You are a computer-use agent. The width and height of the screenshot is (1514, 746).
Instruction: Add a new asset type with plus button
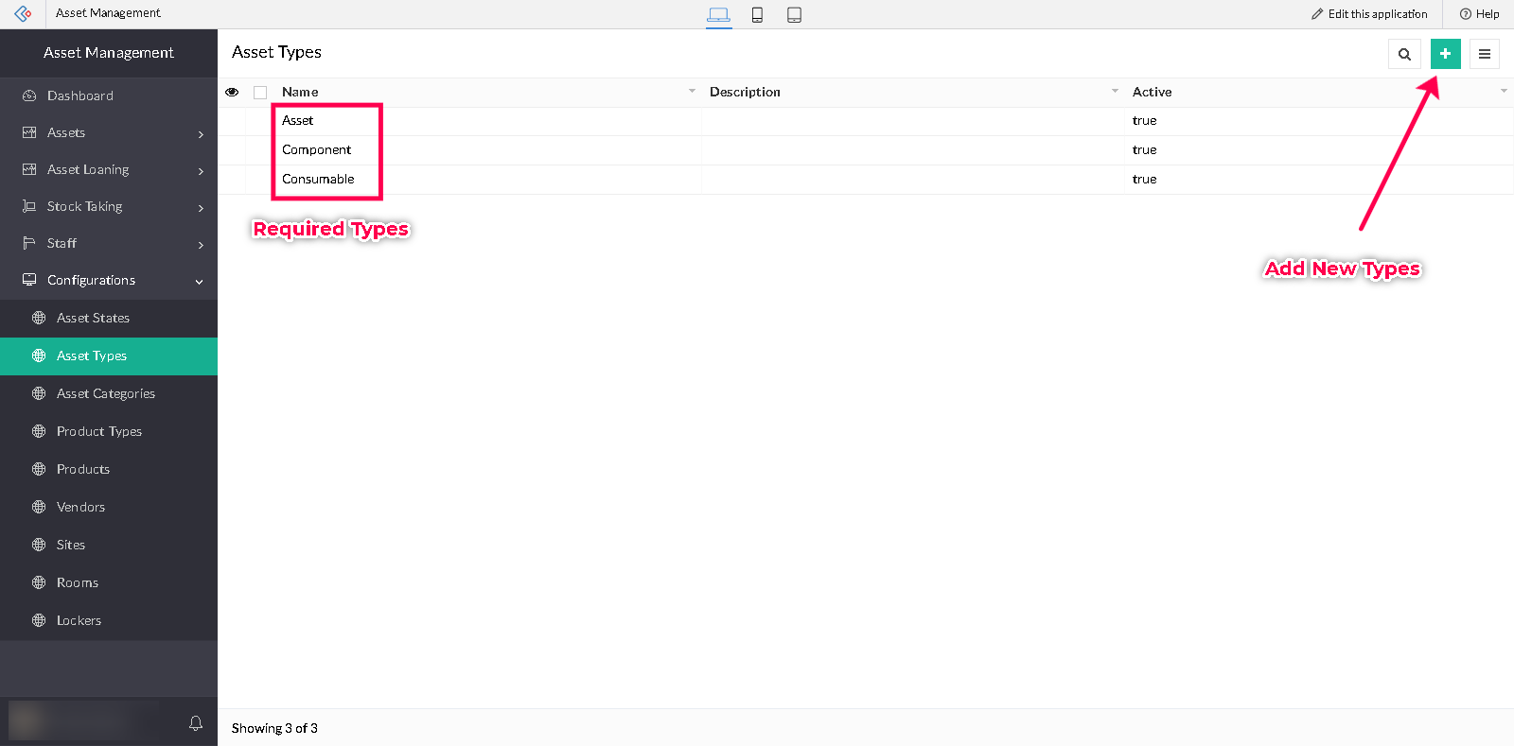1445,54
